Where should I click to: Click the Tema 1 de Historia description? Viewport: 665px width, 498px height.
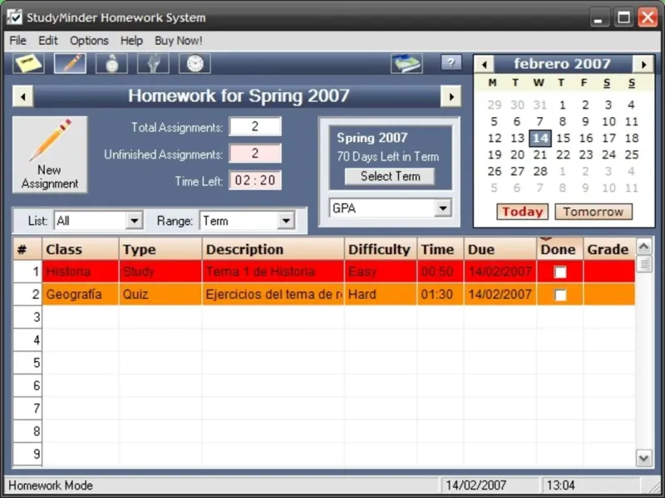coord(273,271)
